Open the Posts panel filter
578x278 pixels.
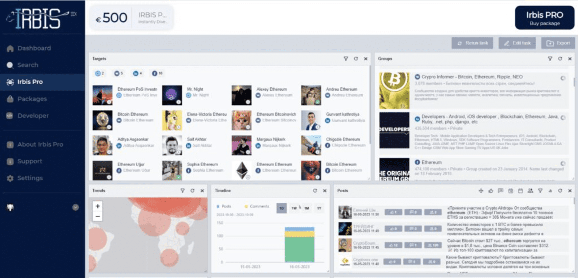click(540, 191)
